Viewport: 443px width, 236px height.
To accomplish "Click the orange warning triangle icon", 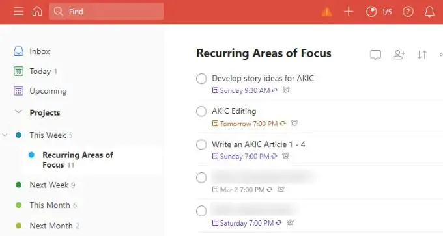I will (326, 12).
